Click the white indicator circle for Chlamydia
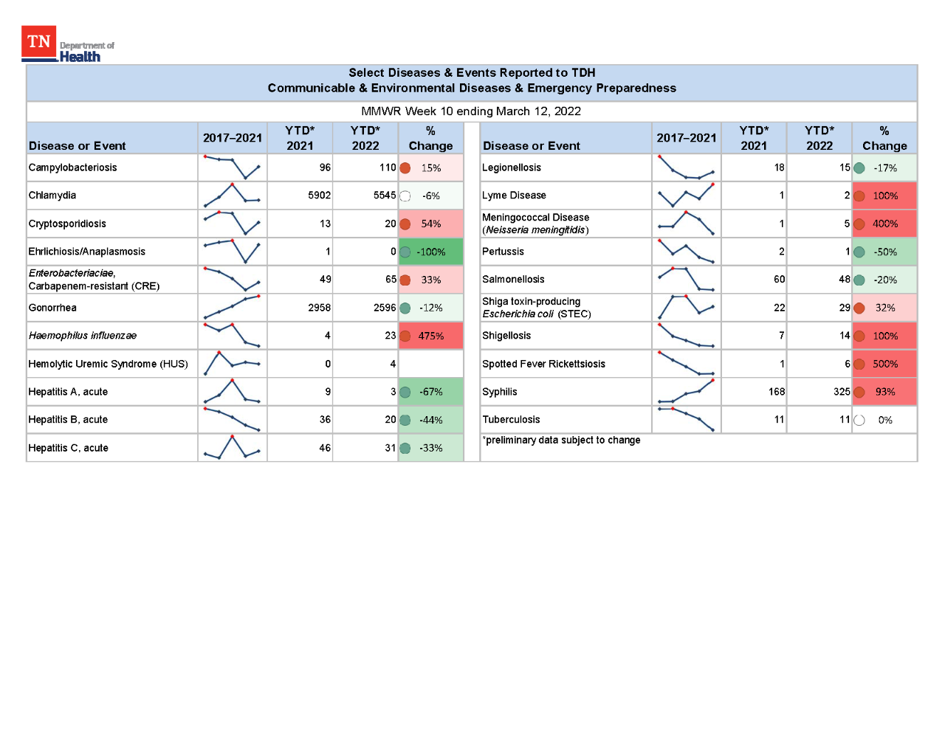The height and width of the screenshot is (729, 945). click(405, 196)
